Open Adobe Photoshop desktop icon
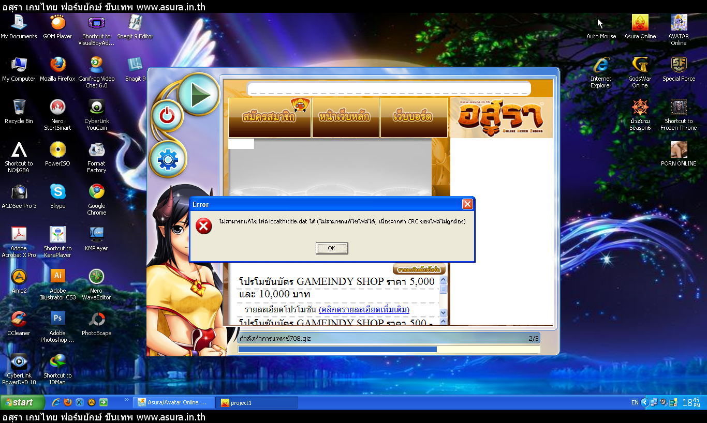The image size is (707, 423). (x=57, y=327)
